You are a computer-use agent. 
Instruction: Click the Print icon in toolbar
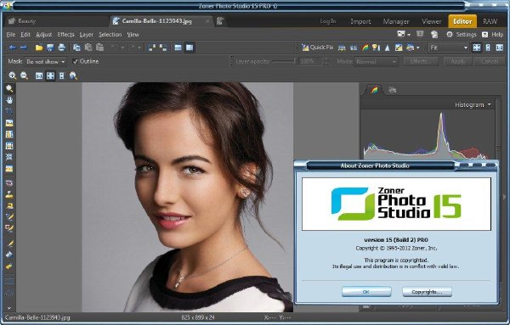click(61, 48)
